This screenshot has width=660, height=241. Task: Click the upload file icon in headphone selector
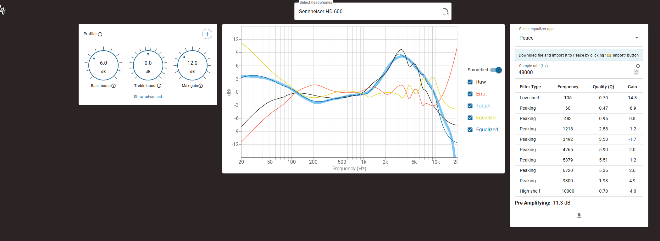click(x=445, y=11)
